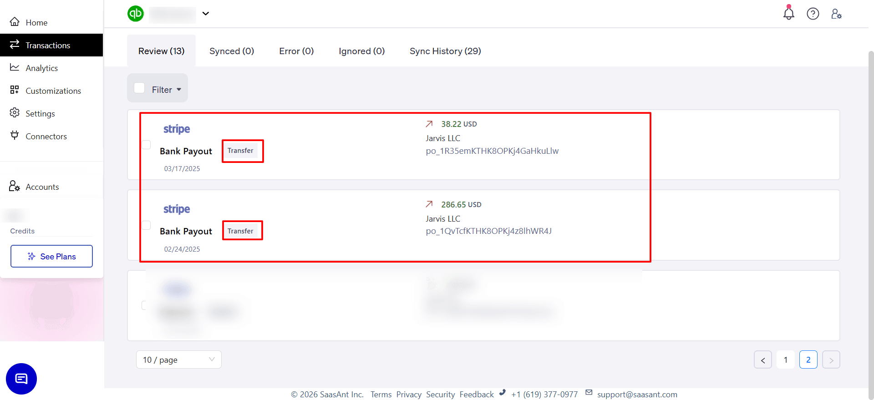
Task: Click the QuickBooks logo icon
Action: pyautogui.click(x=136, y=14)
